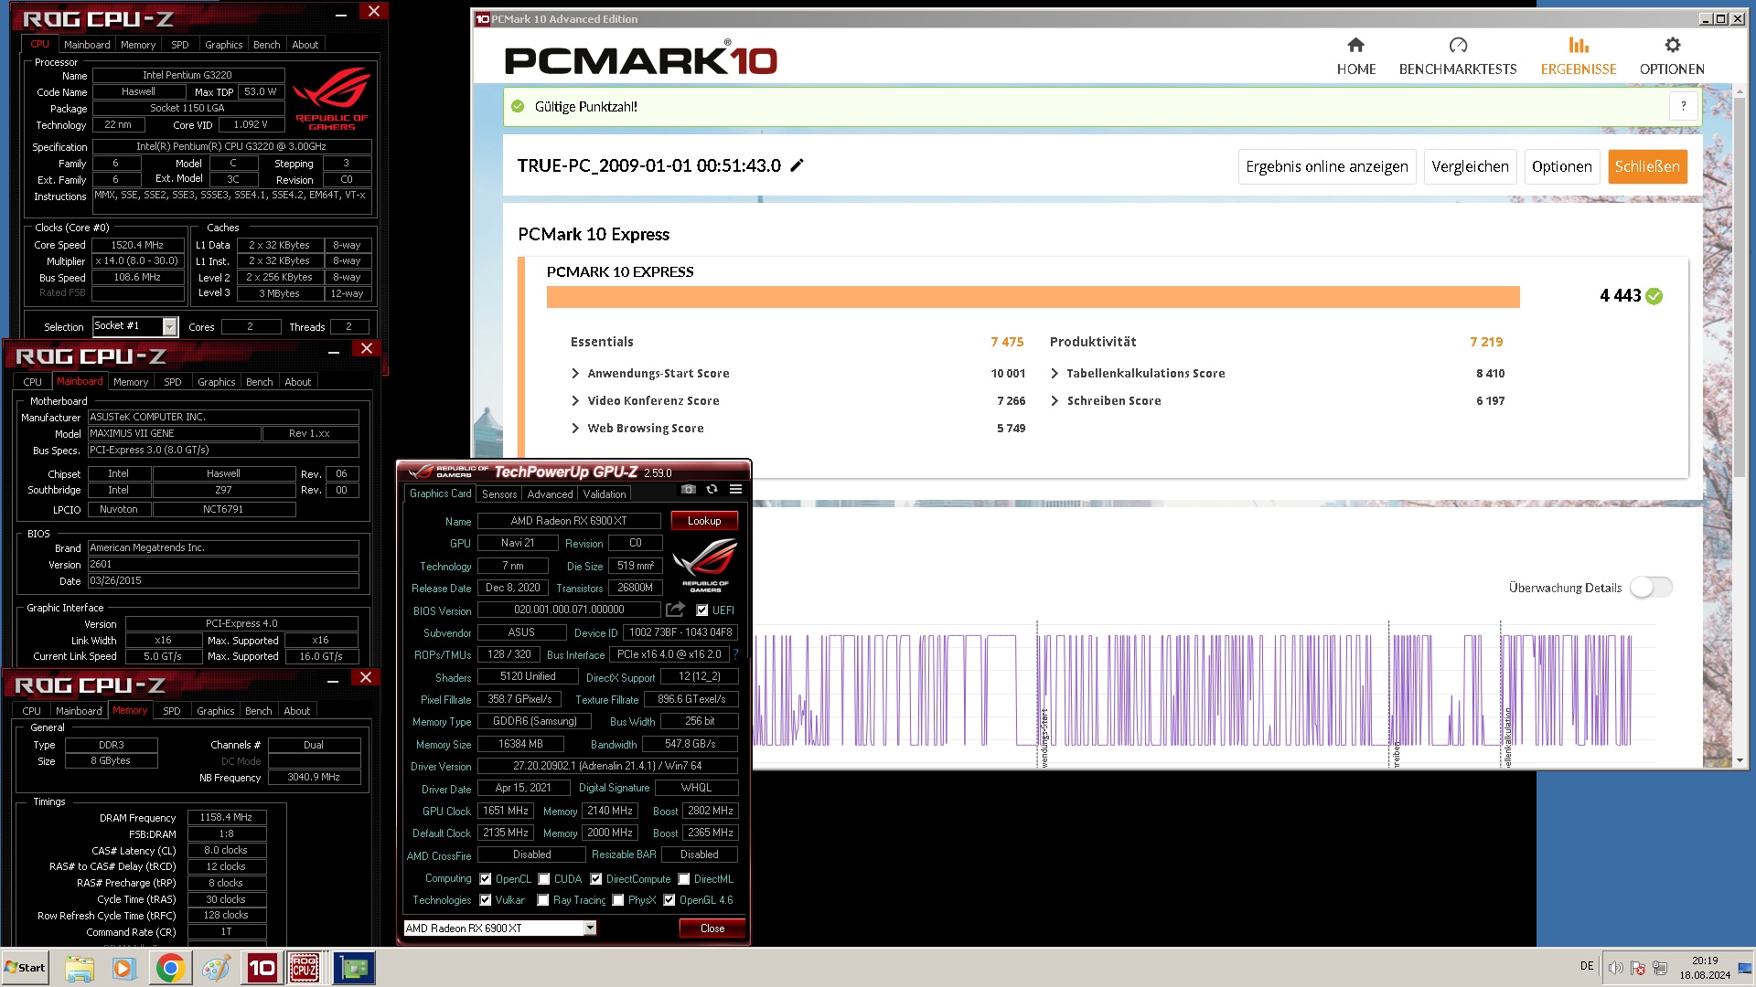The image size is (1756, 987).
Task: Toggle the DirectML checkbox
Action: pos(684,879)
